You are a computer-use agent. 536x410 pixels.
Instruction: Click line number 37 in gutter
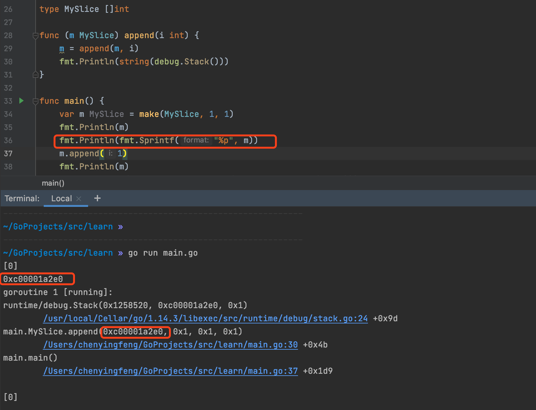[x=8, y=154]
